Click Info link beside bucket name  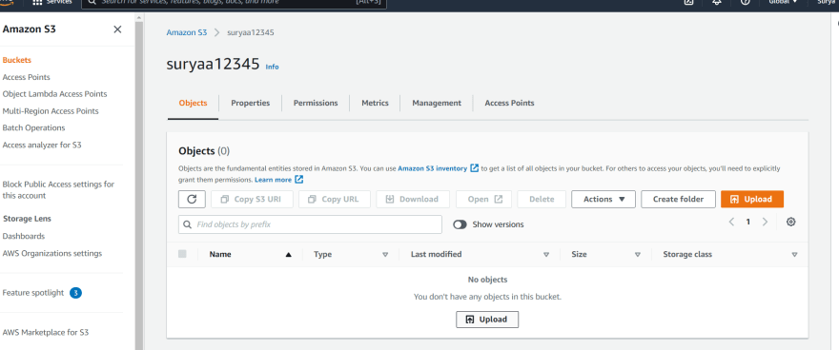273,67
